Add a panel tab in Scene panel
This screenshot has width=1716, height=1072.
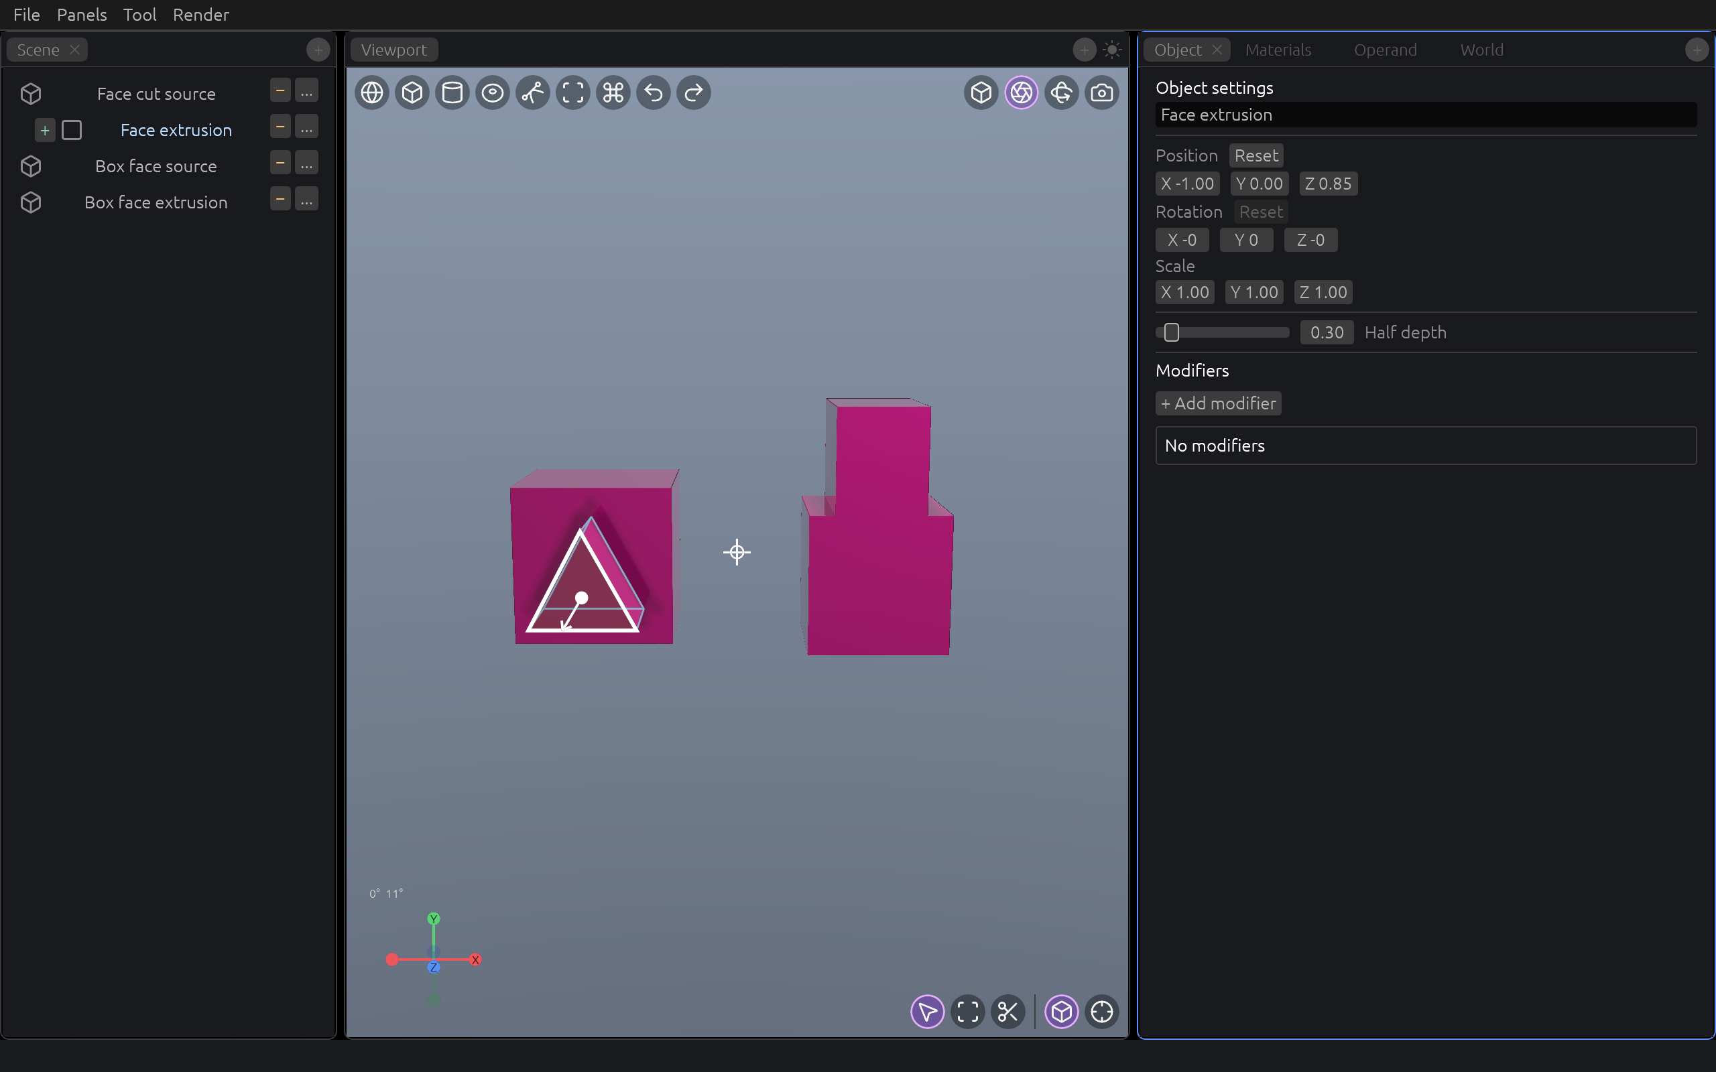pos(318,50)
